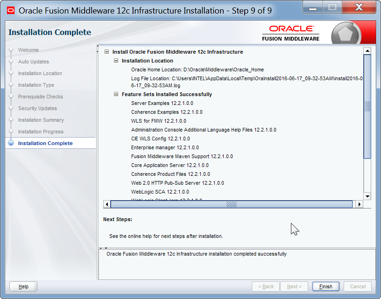Select the Auto Updates step
The width and height of the screenshot is (381, 299).
point(34,62)
